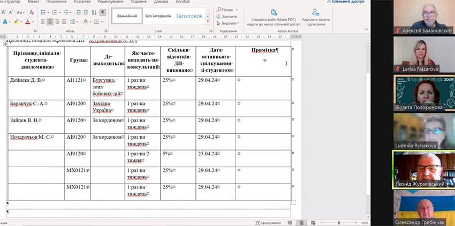Click the vertical document scrollbar down arrow
This screenshot has height=226, width=455.
[x=368, y=217]
